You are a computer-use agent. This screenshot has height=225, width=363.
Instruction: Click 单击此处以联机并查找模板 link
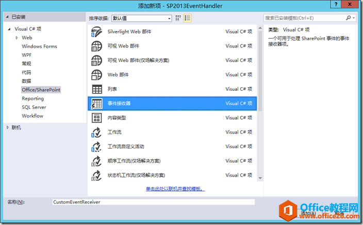(x=175, y=189)
